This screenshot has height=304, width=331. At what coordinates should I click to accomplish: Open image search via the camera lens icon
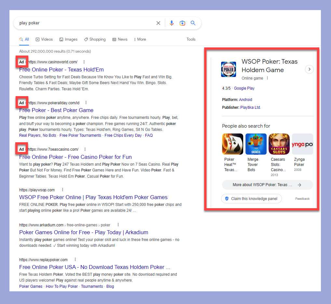tap(182, 23)
